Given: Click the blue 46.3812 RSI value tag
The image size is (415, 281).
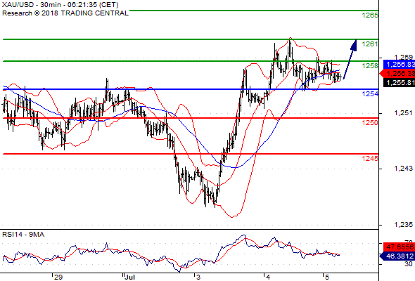Looking at the screenshot, I should (x=397, y=256).
